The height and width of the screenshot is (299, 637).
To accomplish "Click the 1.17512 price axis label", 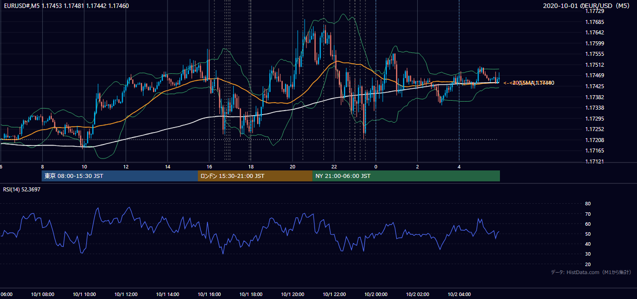I will coord(595,65).
